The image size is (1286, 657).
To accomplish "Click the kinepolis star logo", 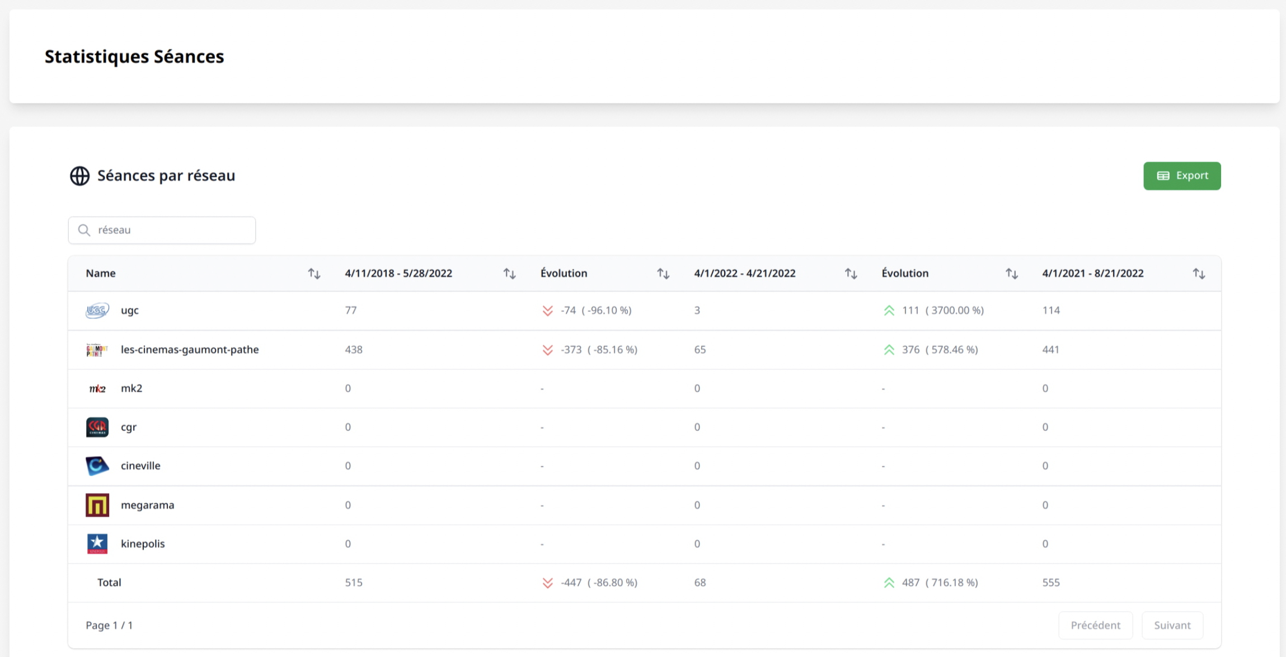I will (97, 543).
